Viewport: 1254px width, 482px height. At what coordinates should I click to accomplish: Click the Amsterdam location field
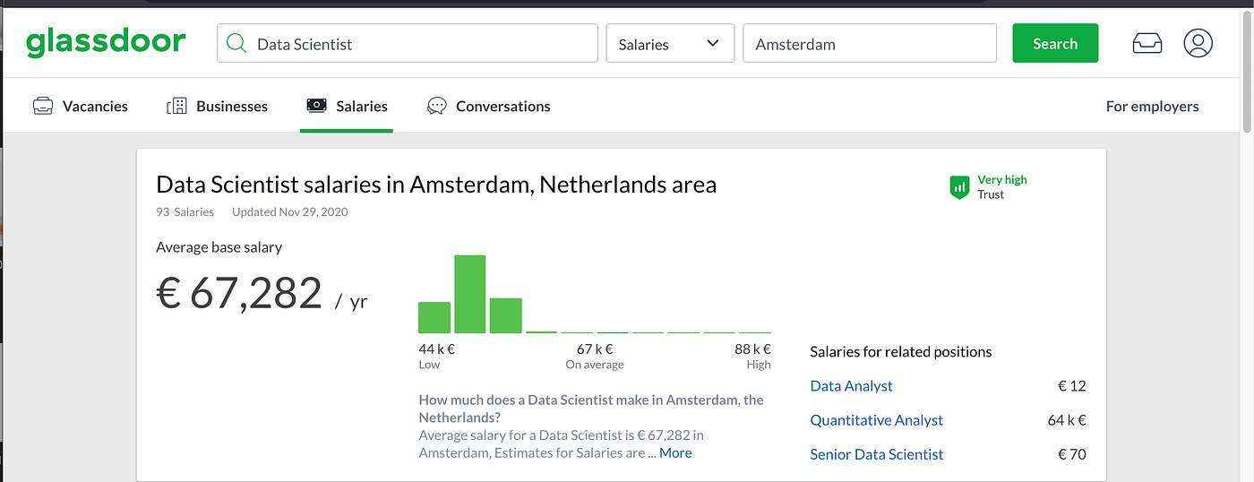pyautogui.click(x=870, y=43)
